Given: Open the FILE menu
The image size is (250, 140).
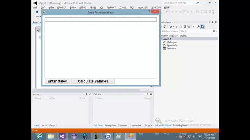Looking at the screenshot, I should click(x=35, y=7).
